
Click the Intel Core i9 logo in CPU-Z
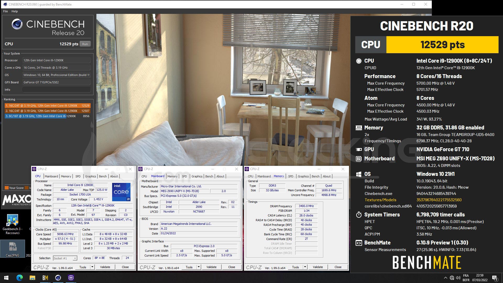click(121, 192)
